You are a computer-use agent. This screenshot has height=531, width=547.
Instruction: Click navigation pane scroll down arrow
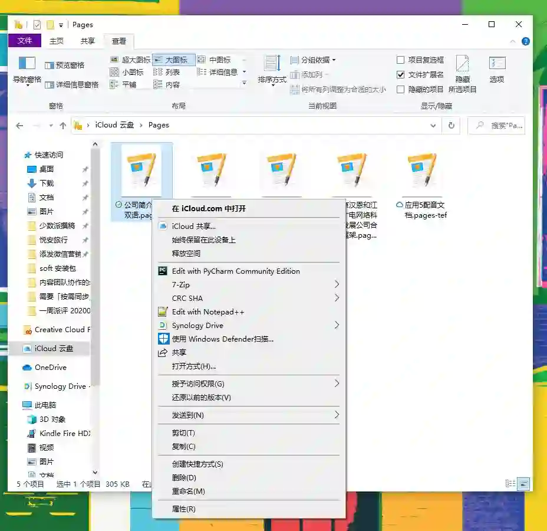pyautogui.click(x=95, y=472)
